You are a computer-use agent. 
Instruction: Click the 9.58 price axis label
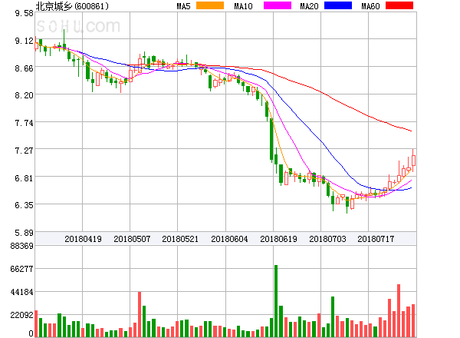(x=25, y=13)
